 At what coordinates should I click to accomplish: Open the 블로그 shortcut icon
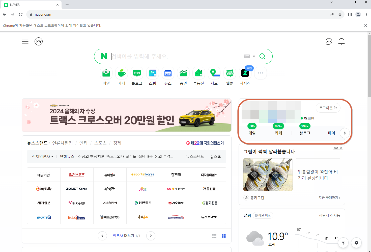pyautogui.click(x=137, y=73)
